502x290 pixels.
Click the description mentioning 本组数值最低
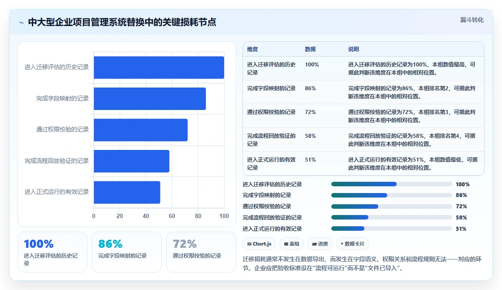click(413, 163)
